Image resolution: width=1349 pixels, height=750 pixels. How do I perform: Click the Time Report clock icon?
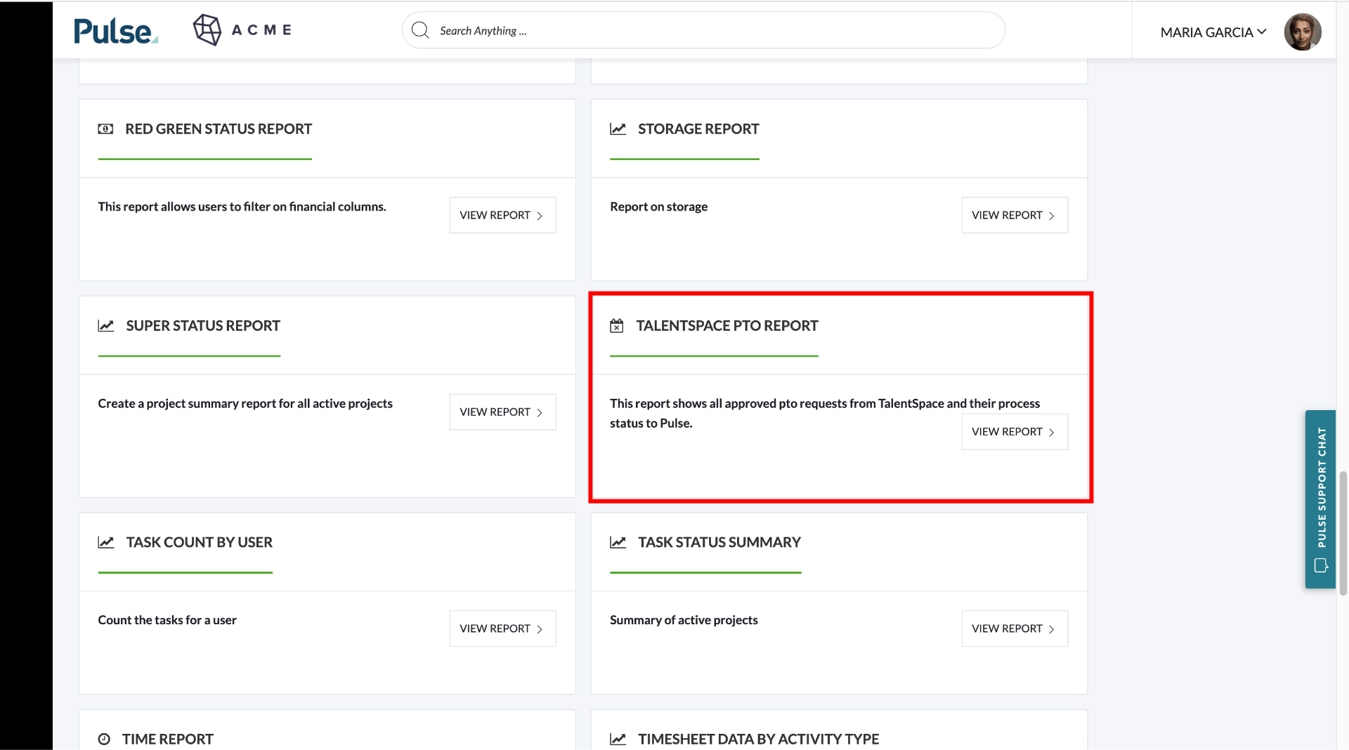click(x=104, y=739)
